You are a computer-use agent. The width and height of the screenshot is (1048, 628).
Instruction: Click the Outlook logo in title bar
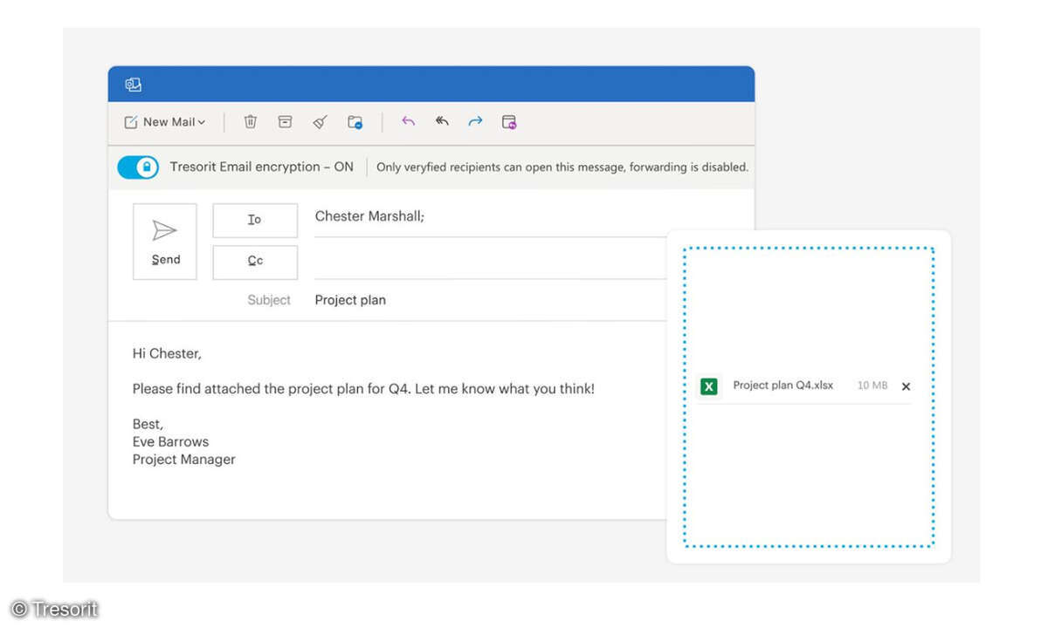point(134,85)
